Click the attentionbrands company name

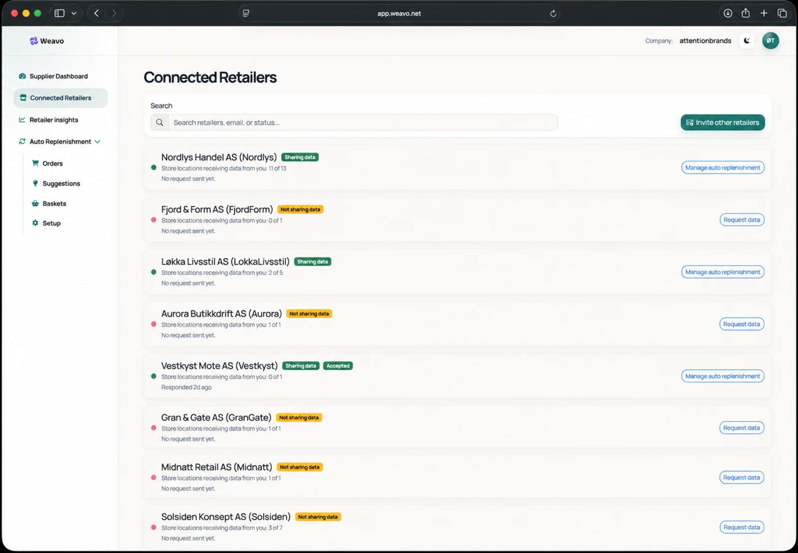(x=705, y=41)
